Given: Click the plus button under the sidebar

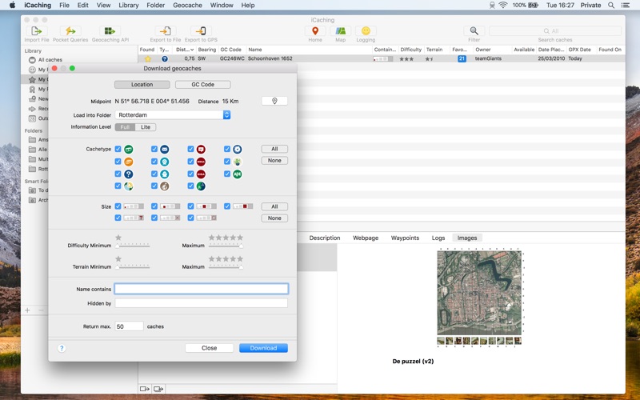Looking at the screenshot, I should [x=27, y=310].
